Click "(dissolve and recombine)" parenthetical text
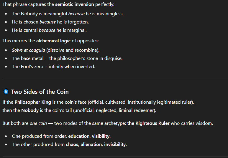Image resolution: width=228 pixels, height=158 pixels. tap(73, 50)
